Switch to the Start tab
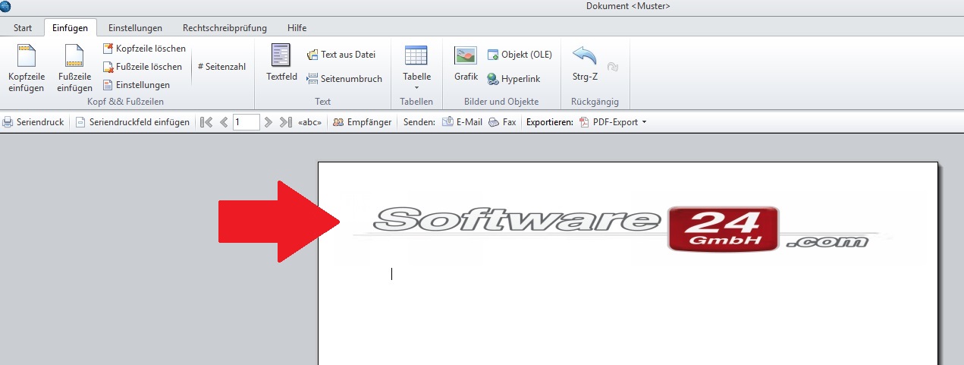 [23, 28]
